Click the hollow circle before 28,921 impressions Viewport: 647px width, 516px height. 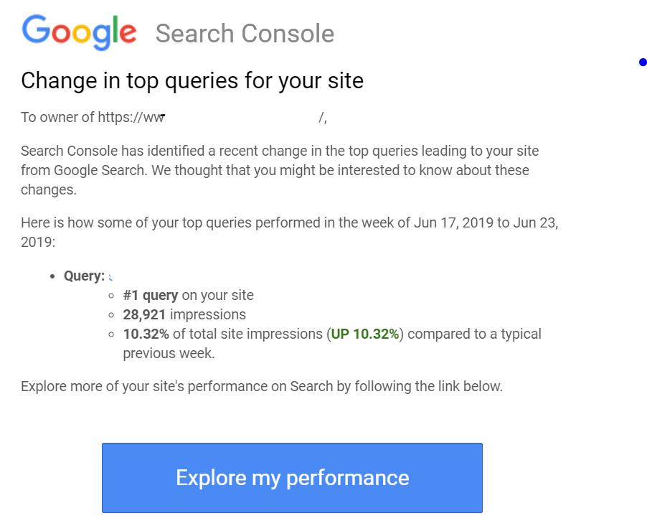click(110, 315)
